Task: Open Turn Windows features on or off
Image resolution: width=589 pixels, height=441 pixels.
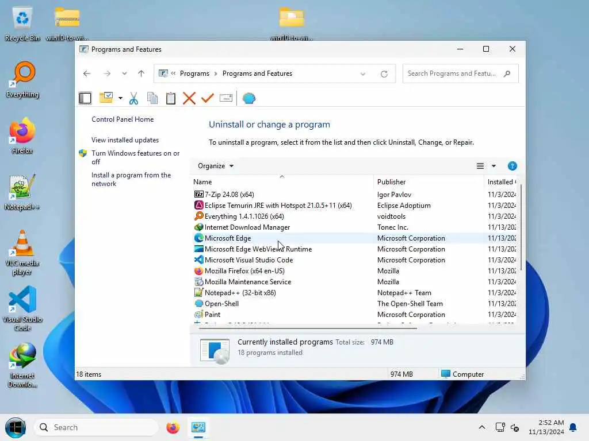Action: pyautogui.click(x=135, y=157)
